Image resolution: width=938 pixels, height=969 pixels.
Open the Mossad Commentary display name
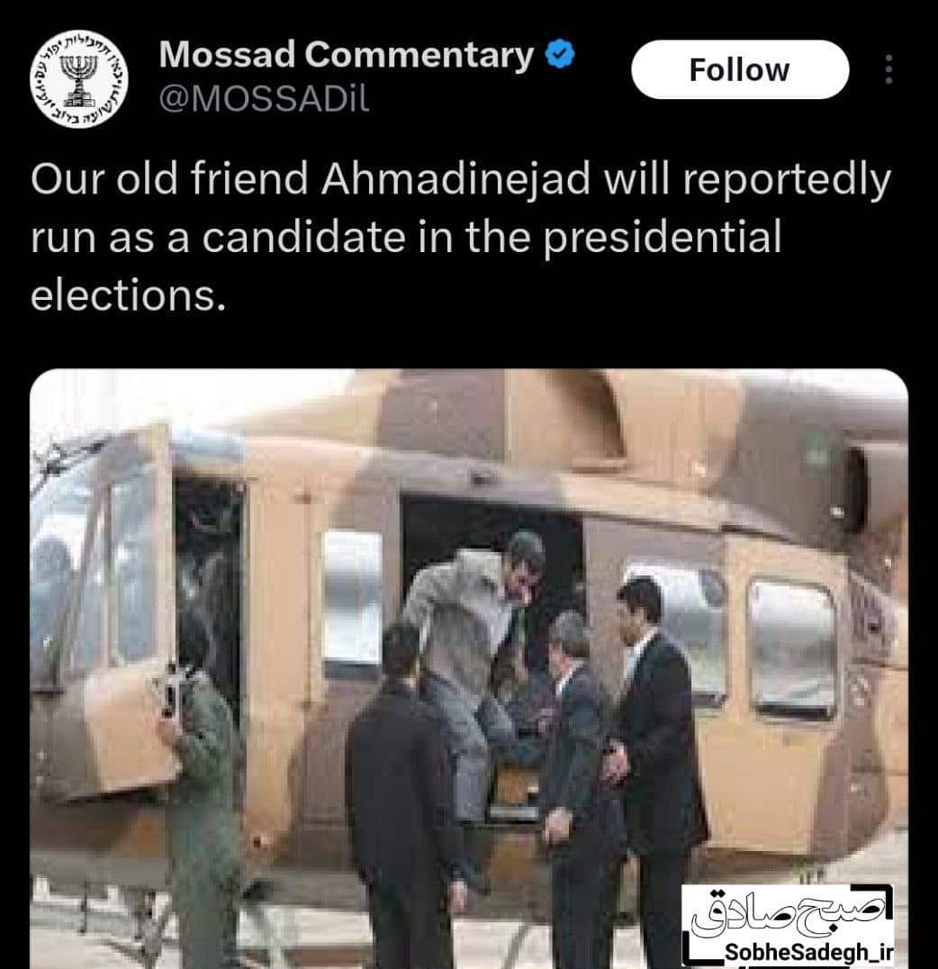pos(347,54)
